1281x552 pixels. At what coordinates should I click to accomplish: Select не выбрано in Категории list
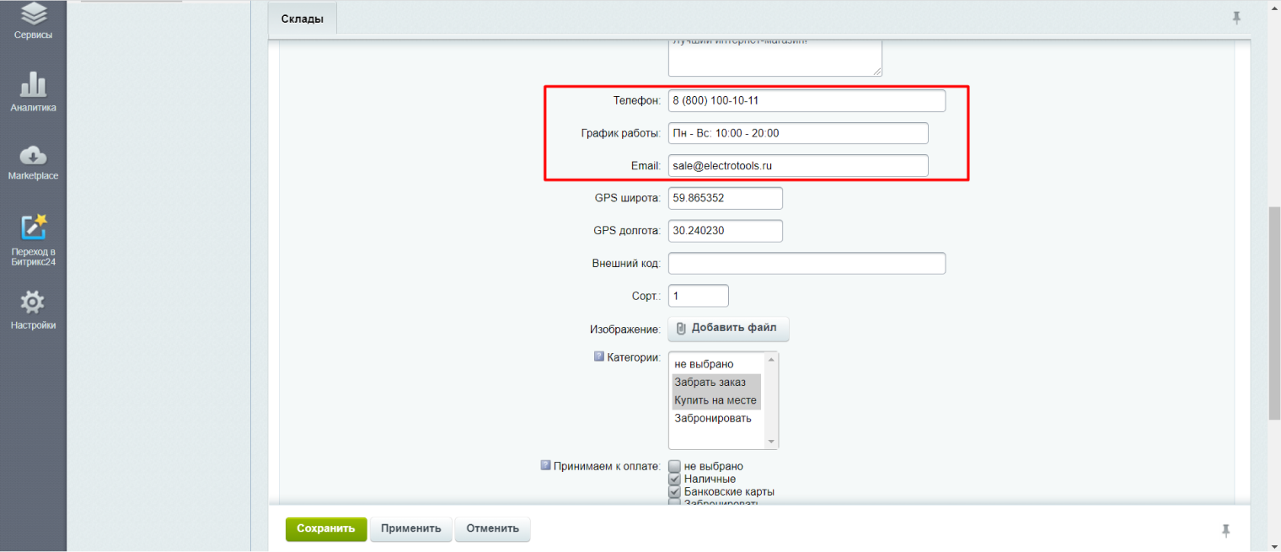pyautogui.click(x=704, y=364)
